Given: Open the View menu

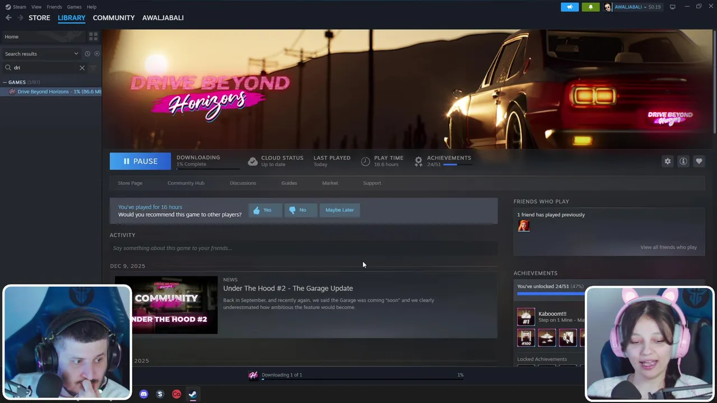Looking at the screenshot, I should pos(36,7).
